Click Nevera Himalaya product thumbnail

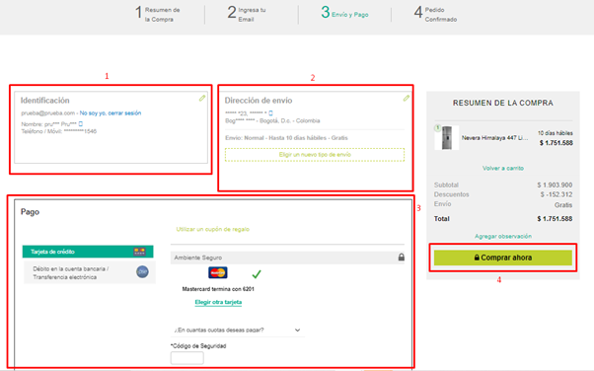447,137
